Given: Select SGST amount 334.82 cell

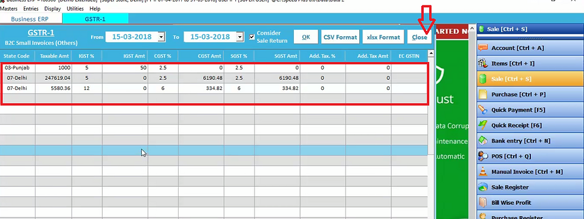Looking at the screenshot, I should pyautogui.click(x=277, y=89).
